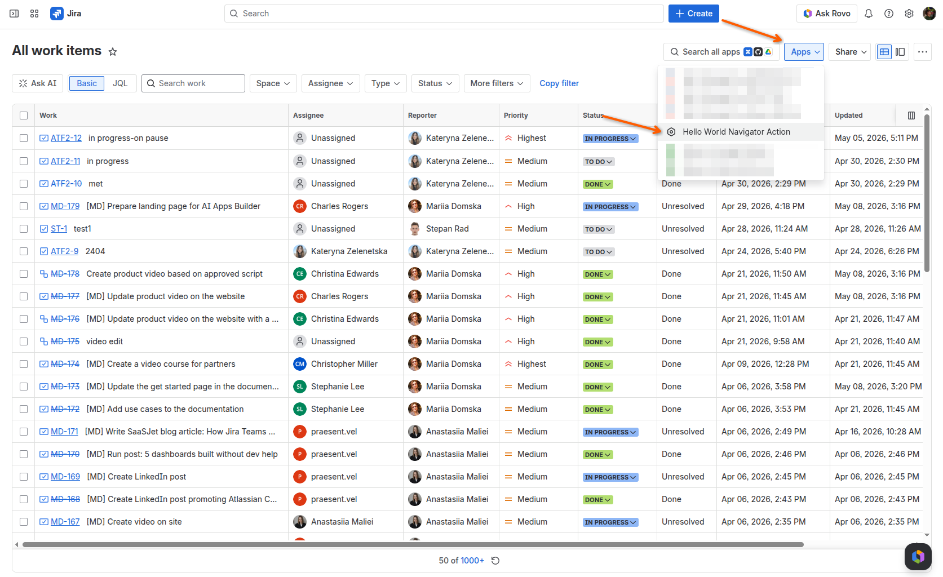Click the Create button
943x577 pixels.
[x=694, y=14]
